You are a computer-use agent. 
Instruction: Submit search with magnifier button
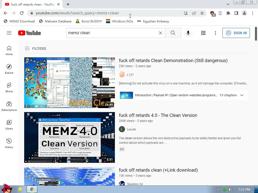[x=173, y=33]
